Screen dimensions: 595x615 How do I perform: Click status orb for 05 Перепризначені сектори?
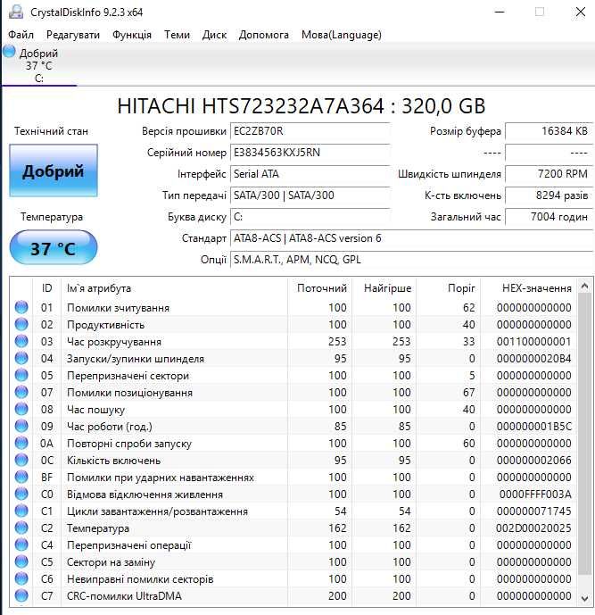pyautogui.click(x=21, y=375)
